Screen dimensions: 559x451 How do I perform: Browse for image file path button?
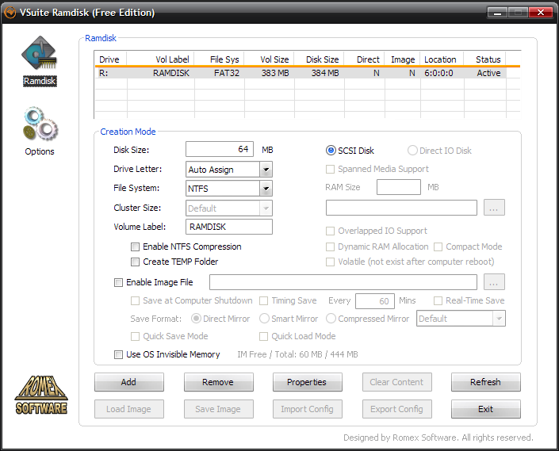point(494,282)
